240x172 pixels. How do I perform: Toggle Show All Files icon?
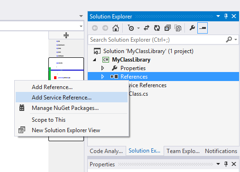[x=178, y=28]
